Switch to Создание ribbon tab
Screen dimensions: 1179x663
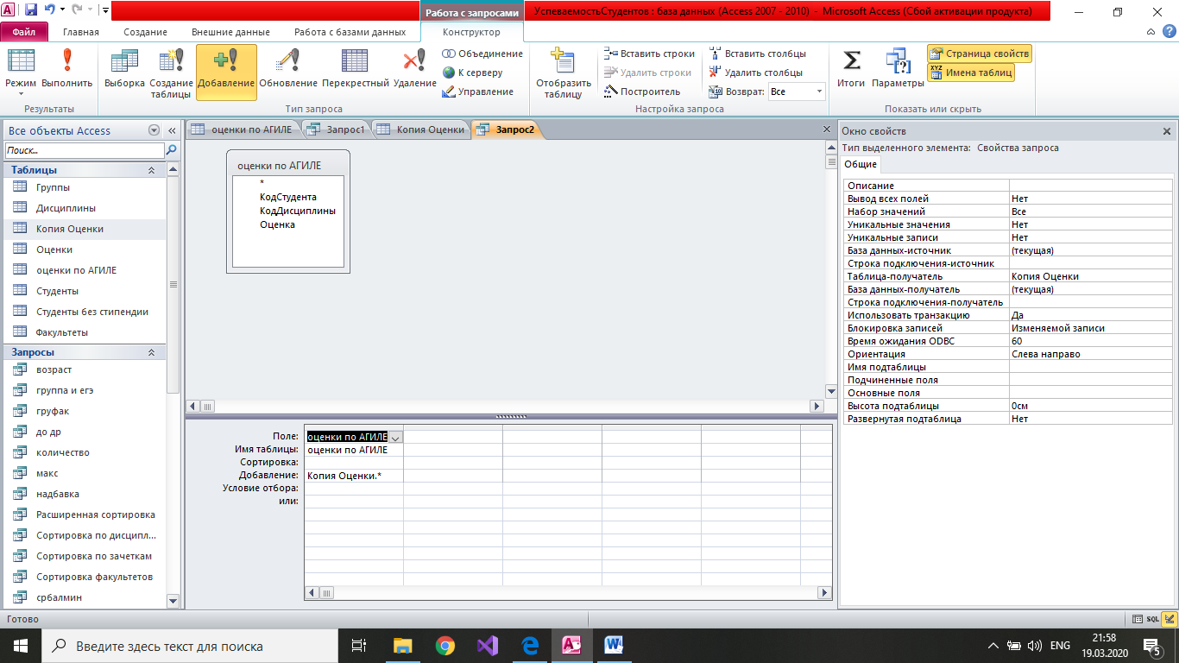[x=145, y=32]
